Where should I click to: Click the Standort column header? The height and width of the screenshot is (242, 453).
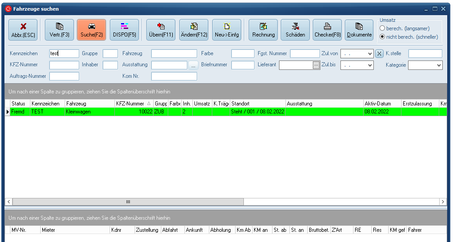point(257,104)
